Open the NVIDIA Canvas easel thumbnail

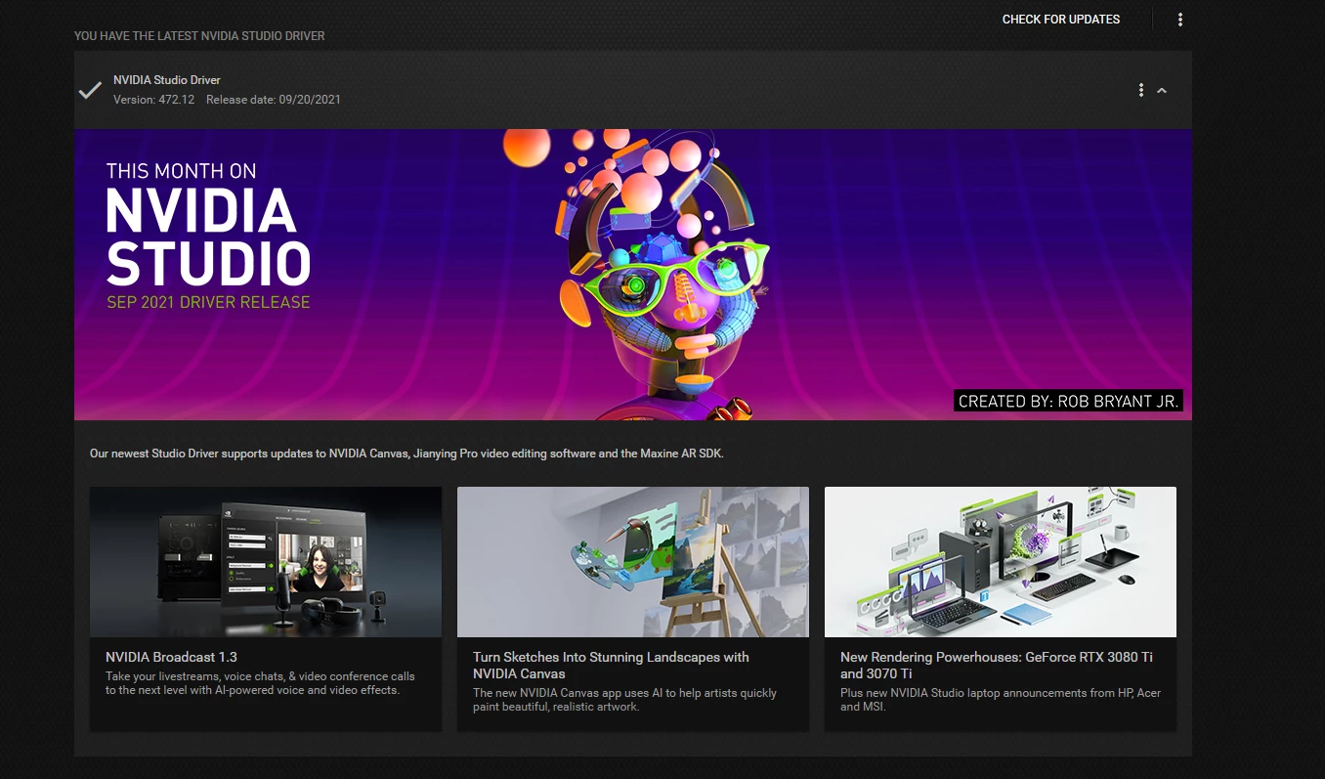(x=633, y=562)
